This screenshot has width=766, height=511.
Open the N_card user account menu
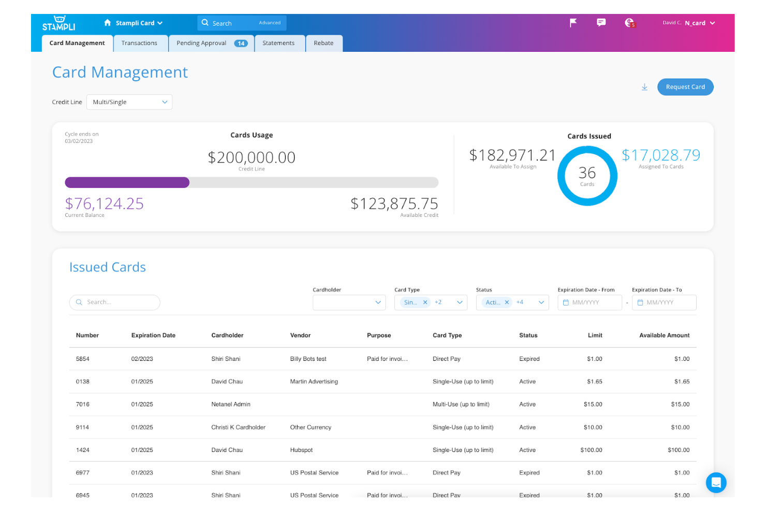point(699,23)
